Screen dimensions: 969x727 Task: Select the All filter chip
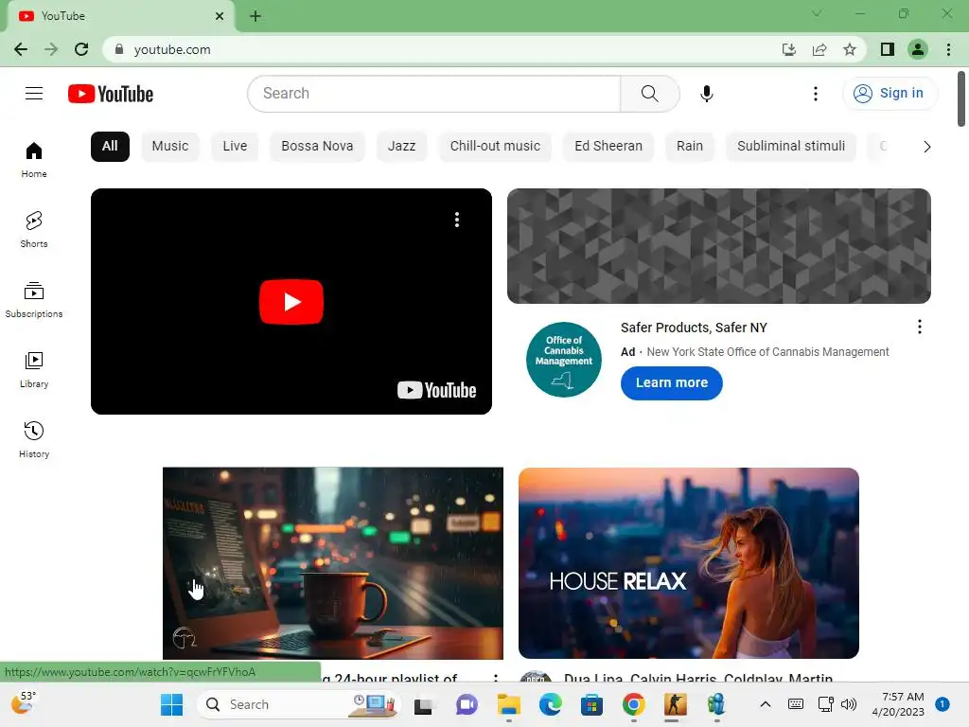tap(110, 147)
